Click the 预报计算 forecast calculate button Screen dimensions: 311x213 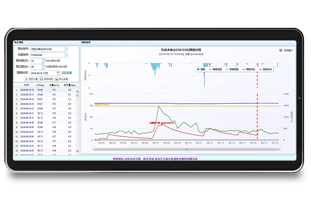pyautogui.click(x=31, y=79)
